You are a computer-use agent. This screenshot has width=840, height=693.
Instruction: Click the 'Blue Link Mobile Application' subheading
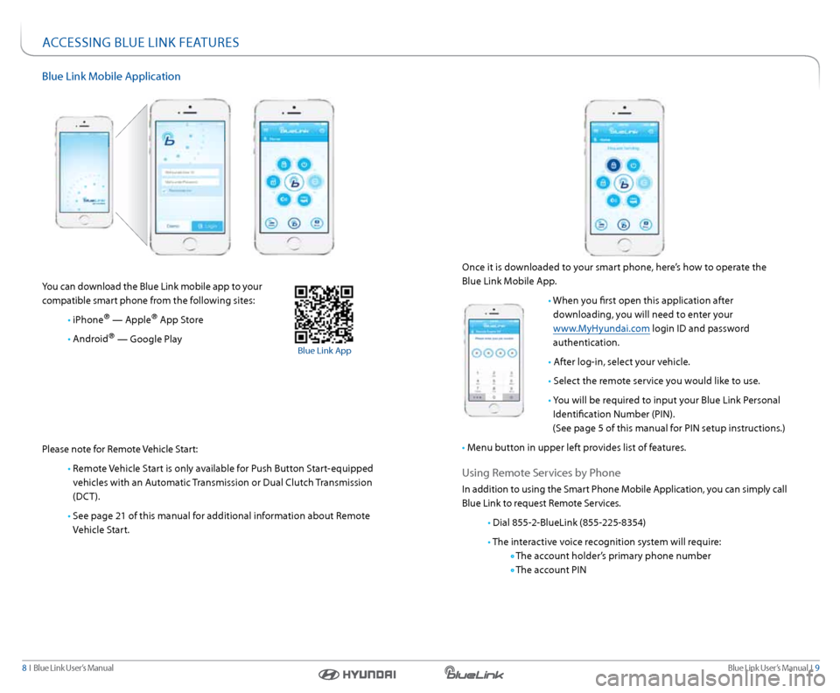111,76
